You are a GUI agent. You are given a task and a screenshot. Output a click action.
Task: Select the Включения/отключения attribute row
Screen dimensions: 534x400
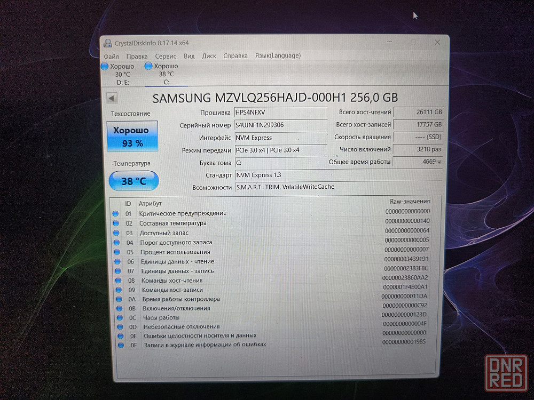pyautogui.click(x=272, y=308)
